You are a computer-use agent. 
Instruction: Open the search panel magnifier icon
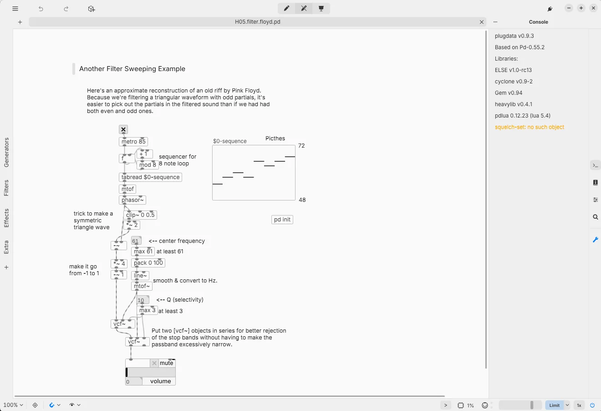click(x=595, y=217)
